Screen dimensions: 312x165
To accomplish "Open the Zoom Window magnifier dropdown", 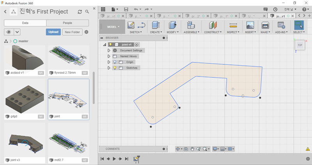I will 206,149.
